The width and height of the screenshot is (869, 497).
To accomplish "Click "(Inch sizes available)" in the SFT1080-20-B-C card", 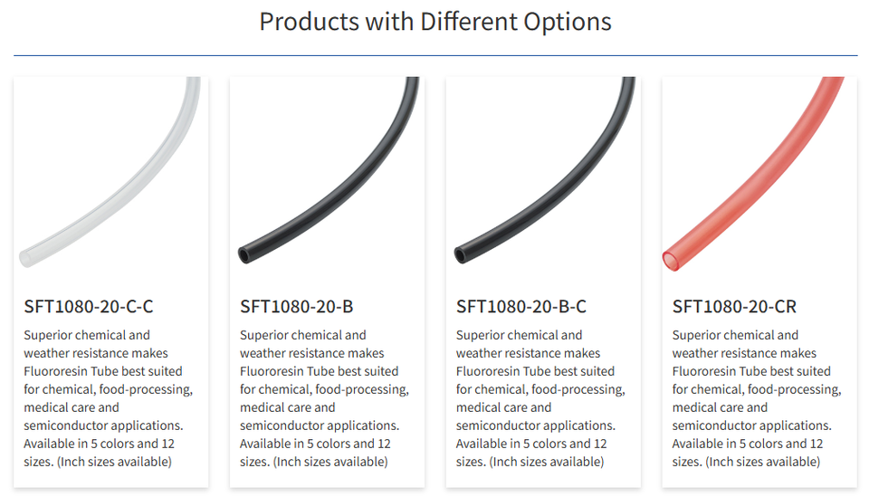I will coord(546,462).
